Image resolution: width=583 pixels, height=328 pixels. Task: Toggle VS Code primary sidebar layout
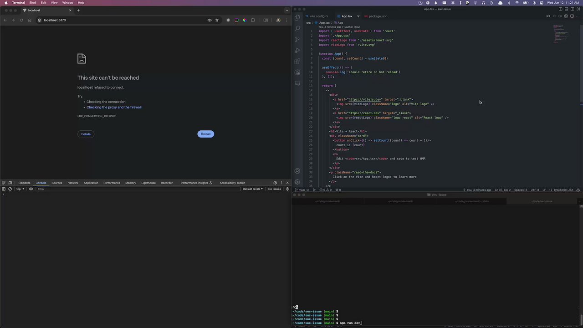561,9
